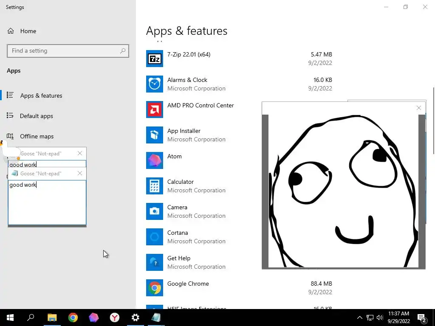
Task: Click the Default apps sidebar icon
Action: coord(10,115)
